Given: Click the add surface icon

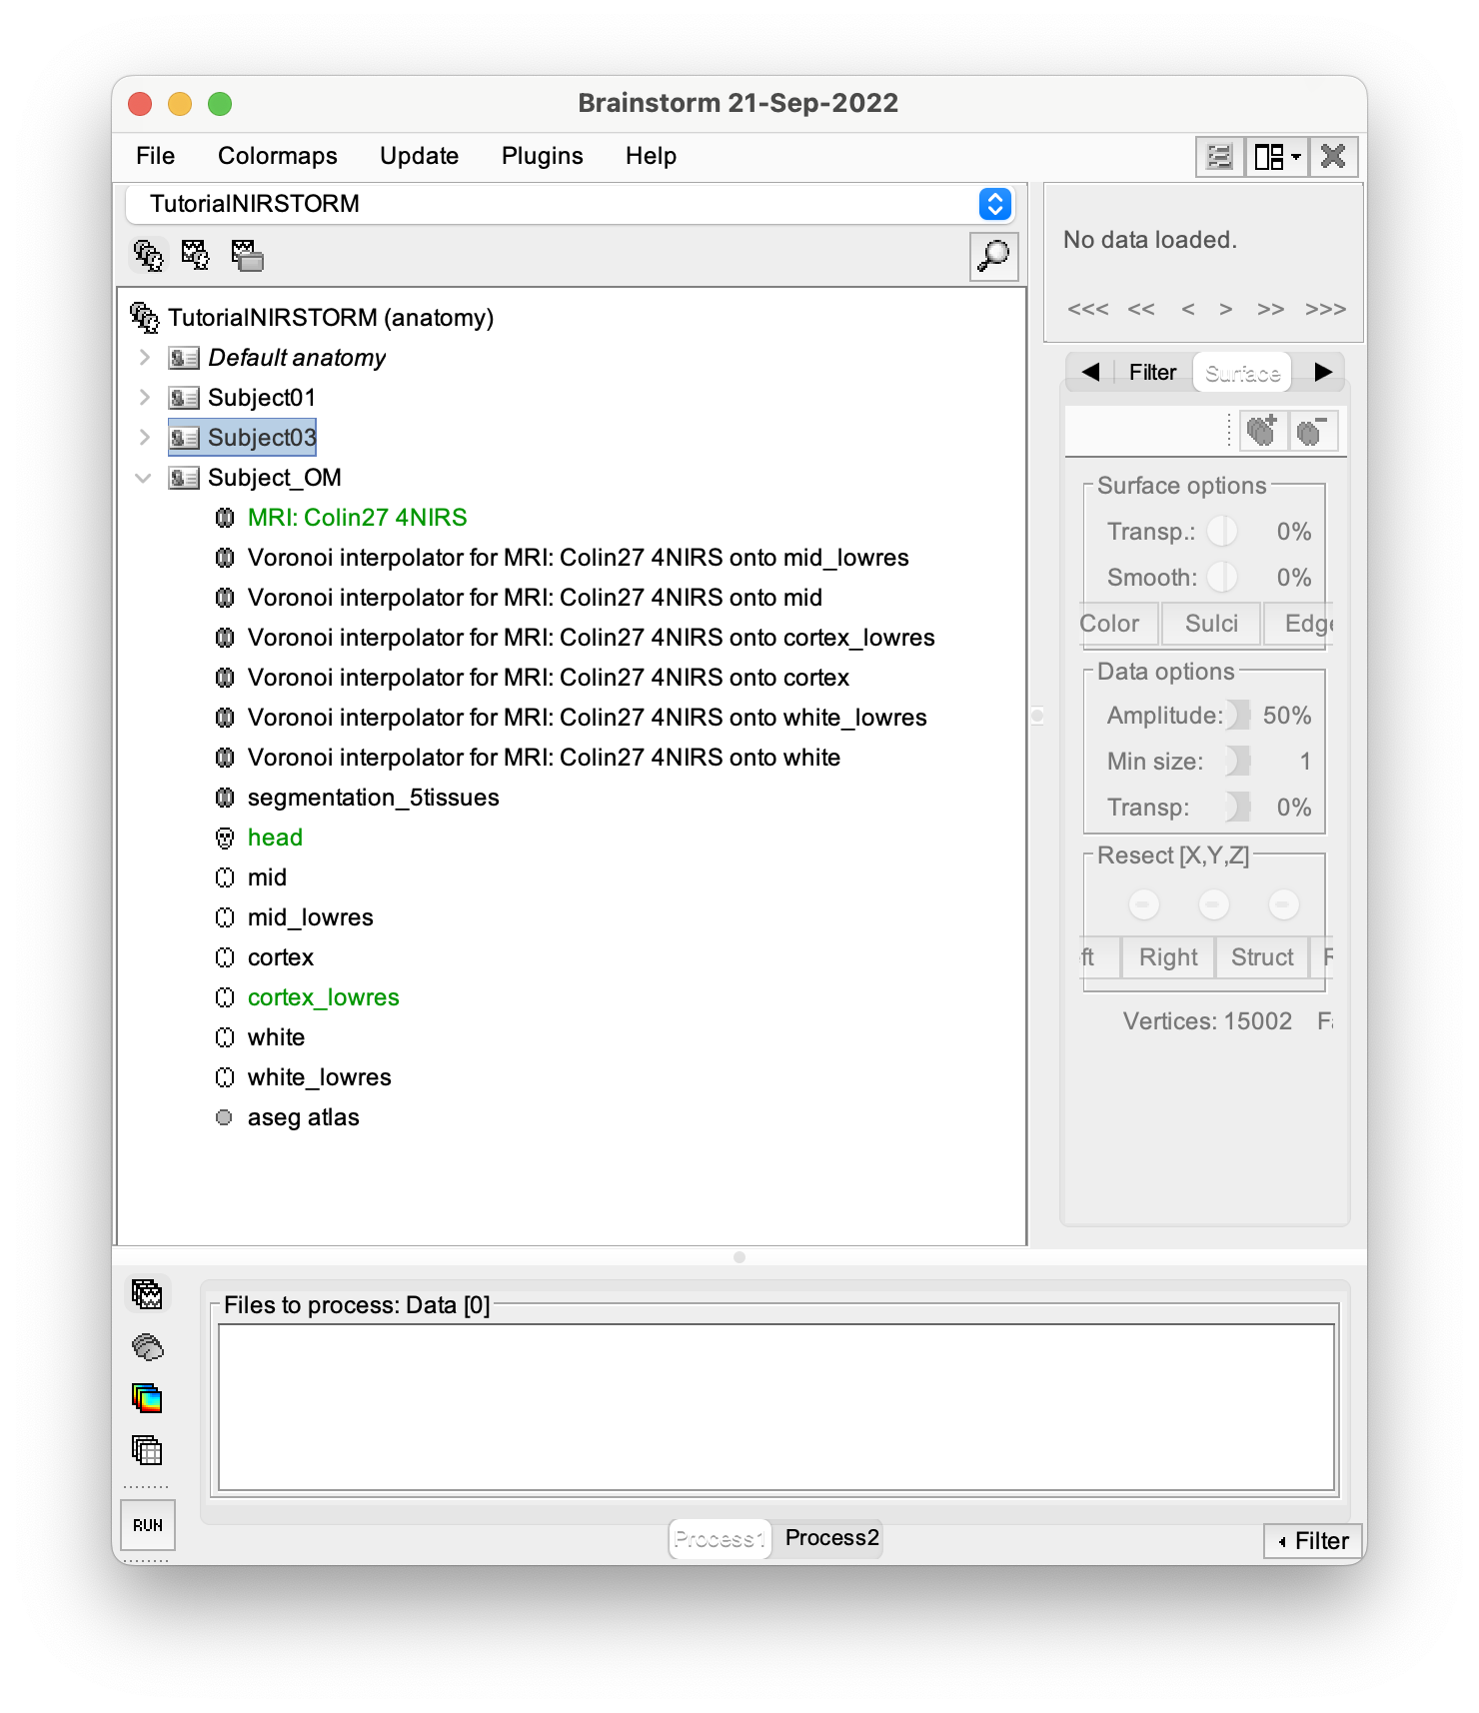Looking at the screenshot, I should click(x=1262, y=431).
